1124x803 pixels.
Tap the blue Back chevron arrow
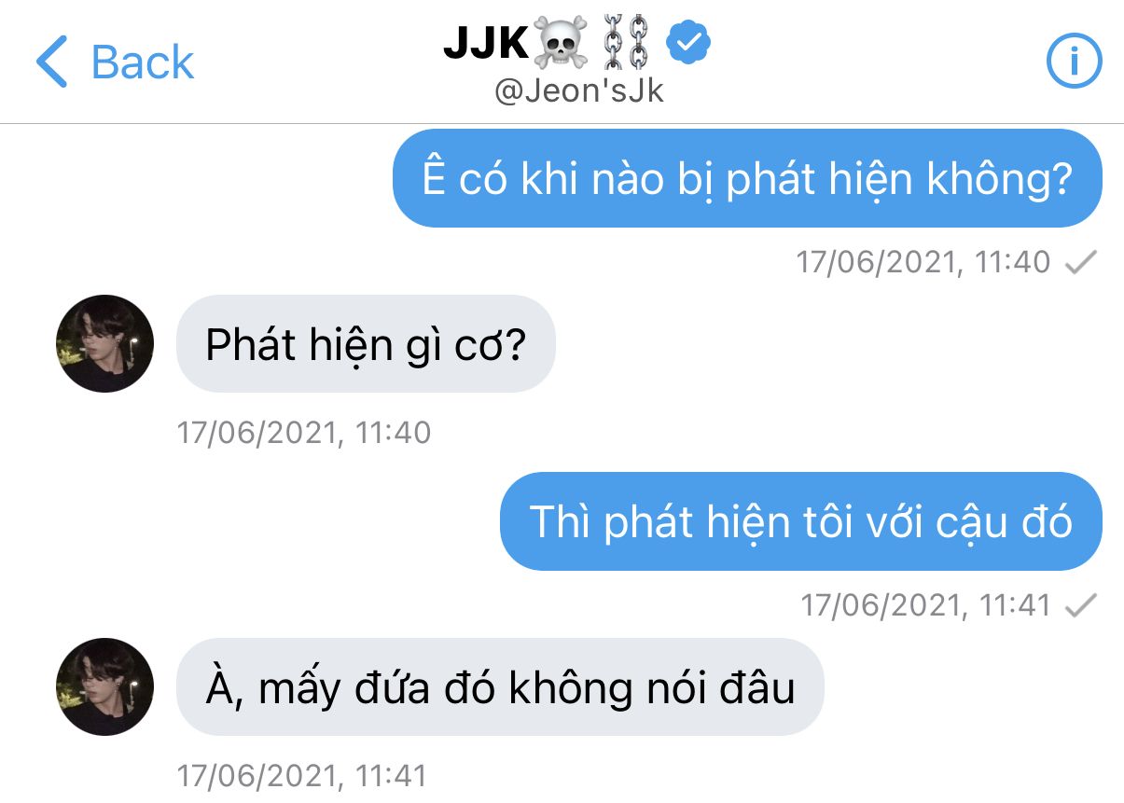pos(51,62)
